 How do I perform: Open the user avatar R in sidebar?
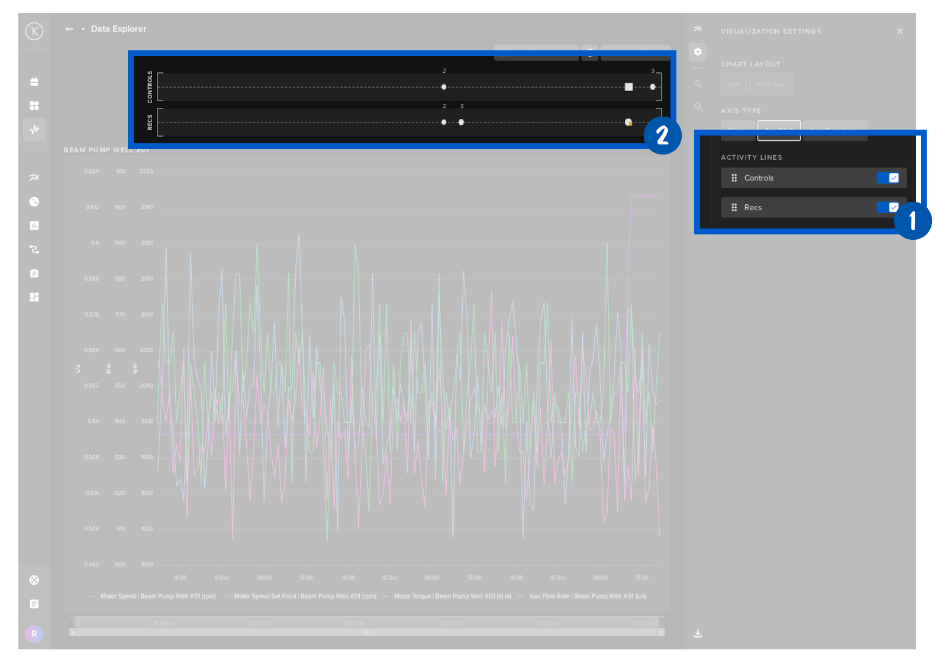click(x=34, y=634)
